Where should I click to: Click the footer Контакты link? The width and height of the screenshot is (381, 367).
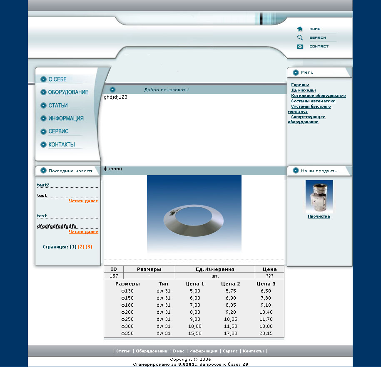click(253, 351)
